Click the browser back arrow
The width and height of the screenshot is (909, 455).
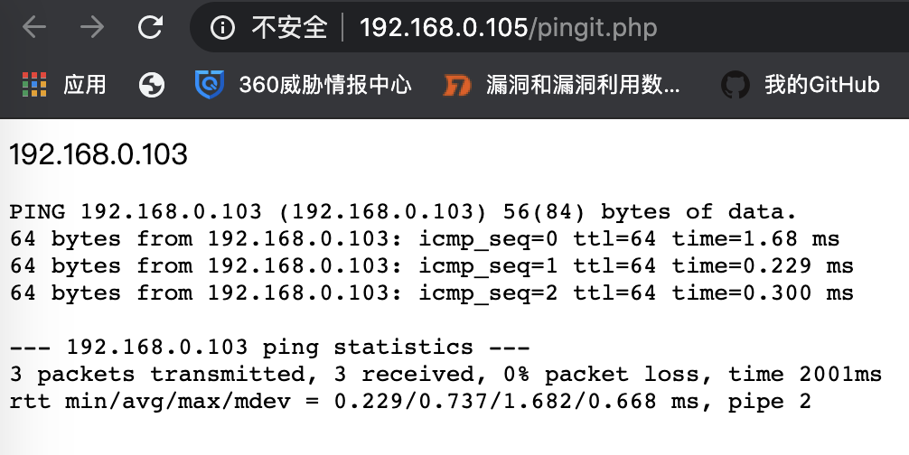34,28
